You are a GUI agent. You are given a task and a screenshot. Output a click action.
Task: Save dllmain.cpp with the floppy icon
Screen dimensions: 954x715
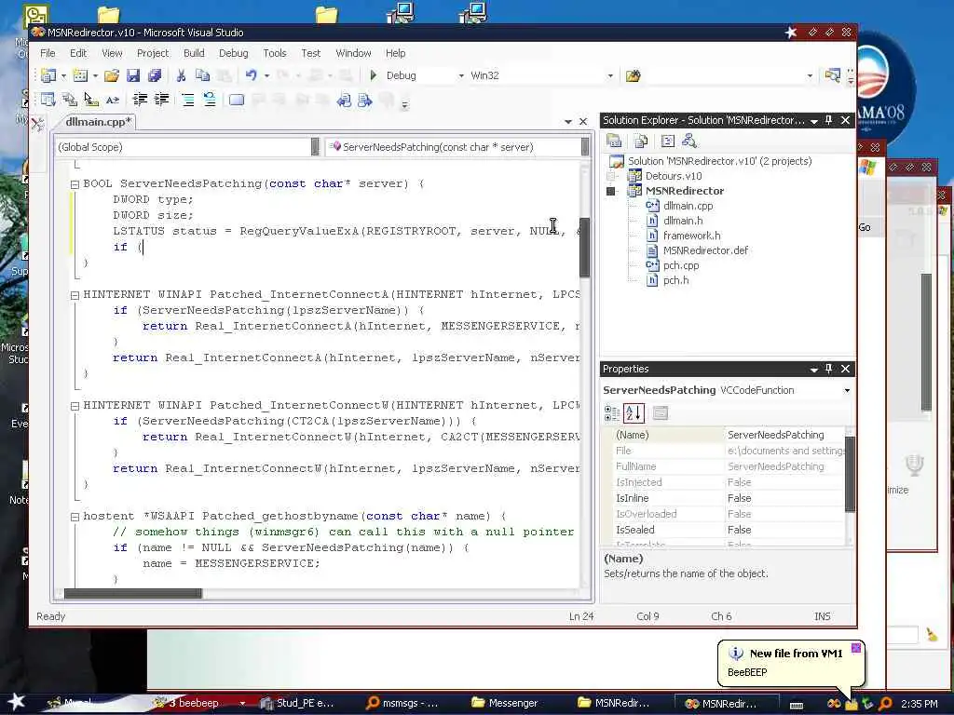click(x=133, y=75)
